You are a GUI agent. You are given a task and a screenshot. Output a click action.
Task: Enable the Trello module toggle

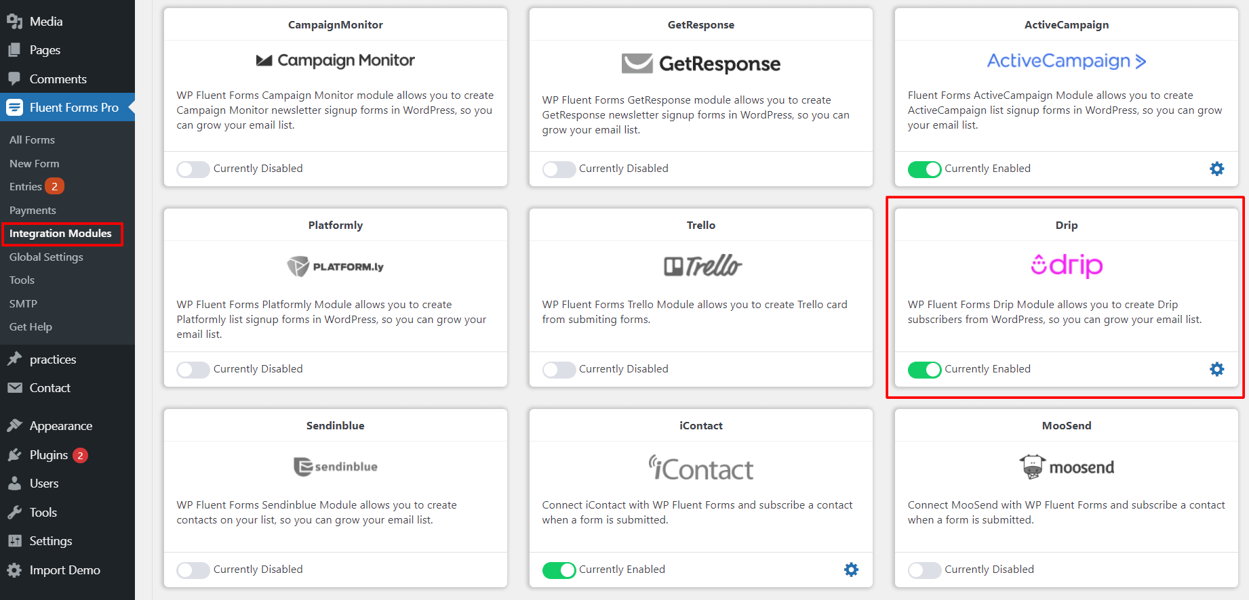559,369
